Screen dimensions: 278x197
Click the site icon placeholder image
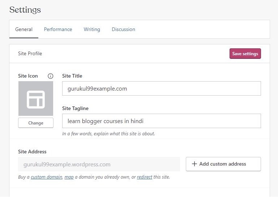[36, 98]
